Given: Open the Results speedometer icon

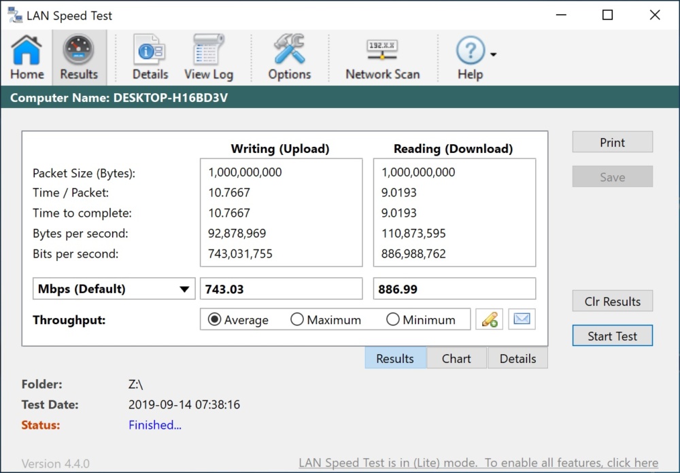Looking at the screenshot, I should (79, 57).
